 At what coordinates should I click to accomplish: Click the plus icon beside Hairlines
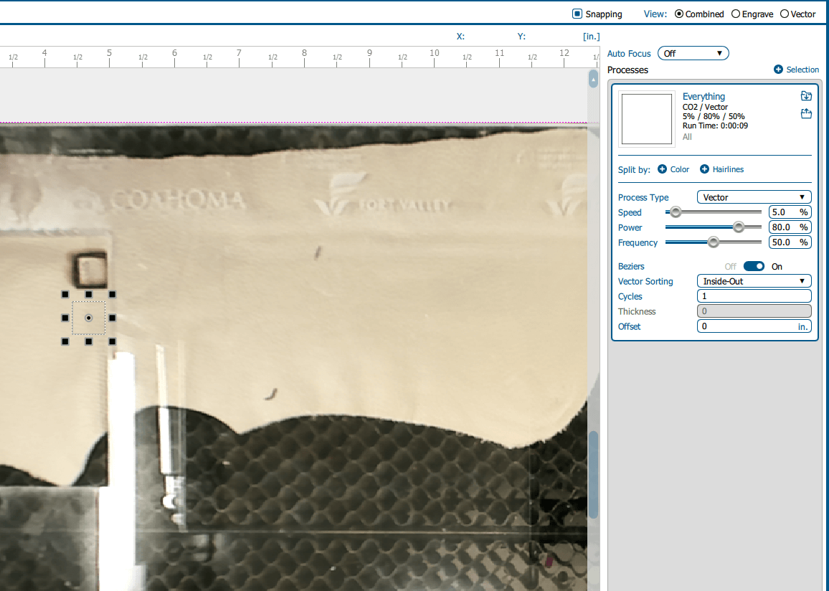(704, 169)
